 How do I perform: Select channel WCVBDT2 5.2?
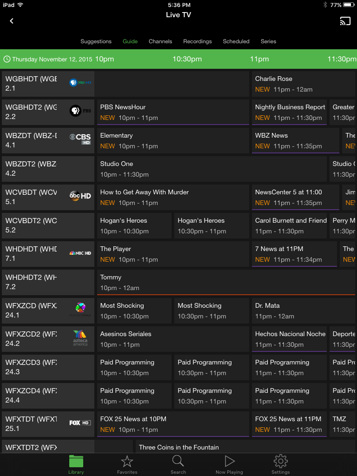[48, 225]
